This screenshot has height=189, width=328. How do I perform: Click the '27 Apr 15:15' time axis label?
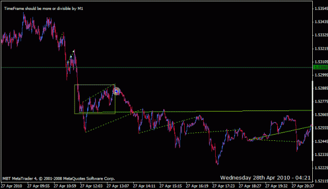171,186
